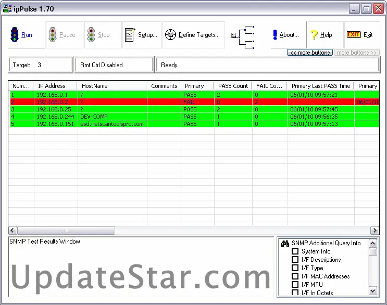Show the previous set of buttons
The image size is (387, 305).
310,53
